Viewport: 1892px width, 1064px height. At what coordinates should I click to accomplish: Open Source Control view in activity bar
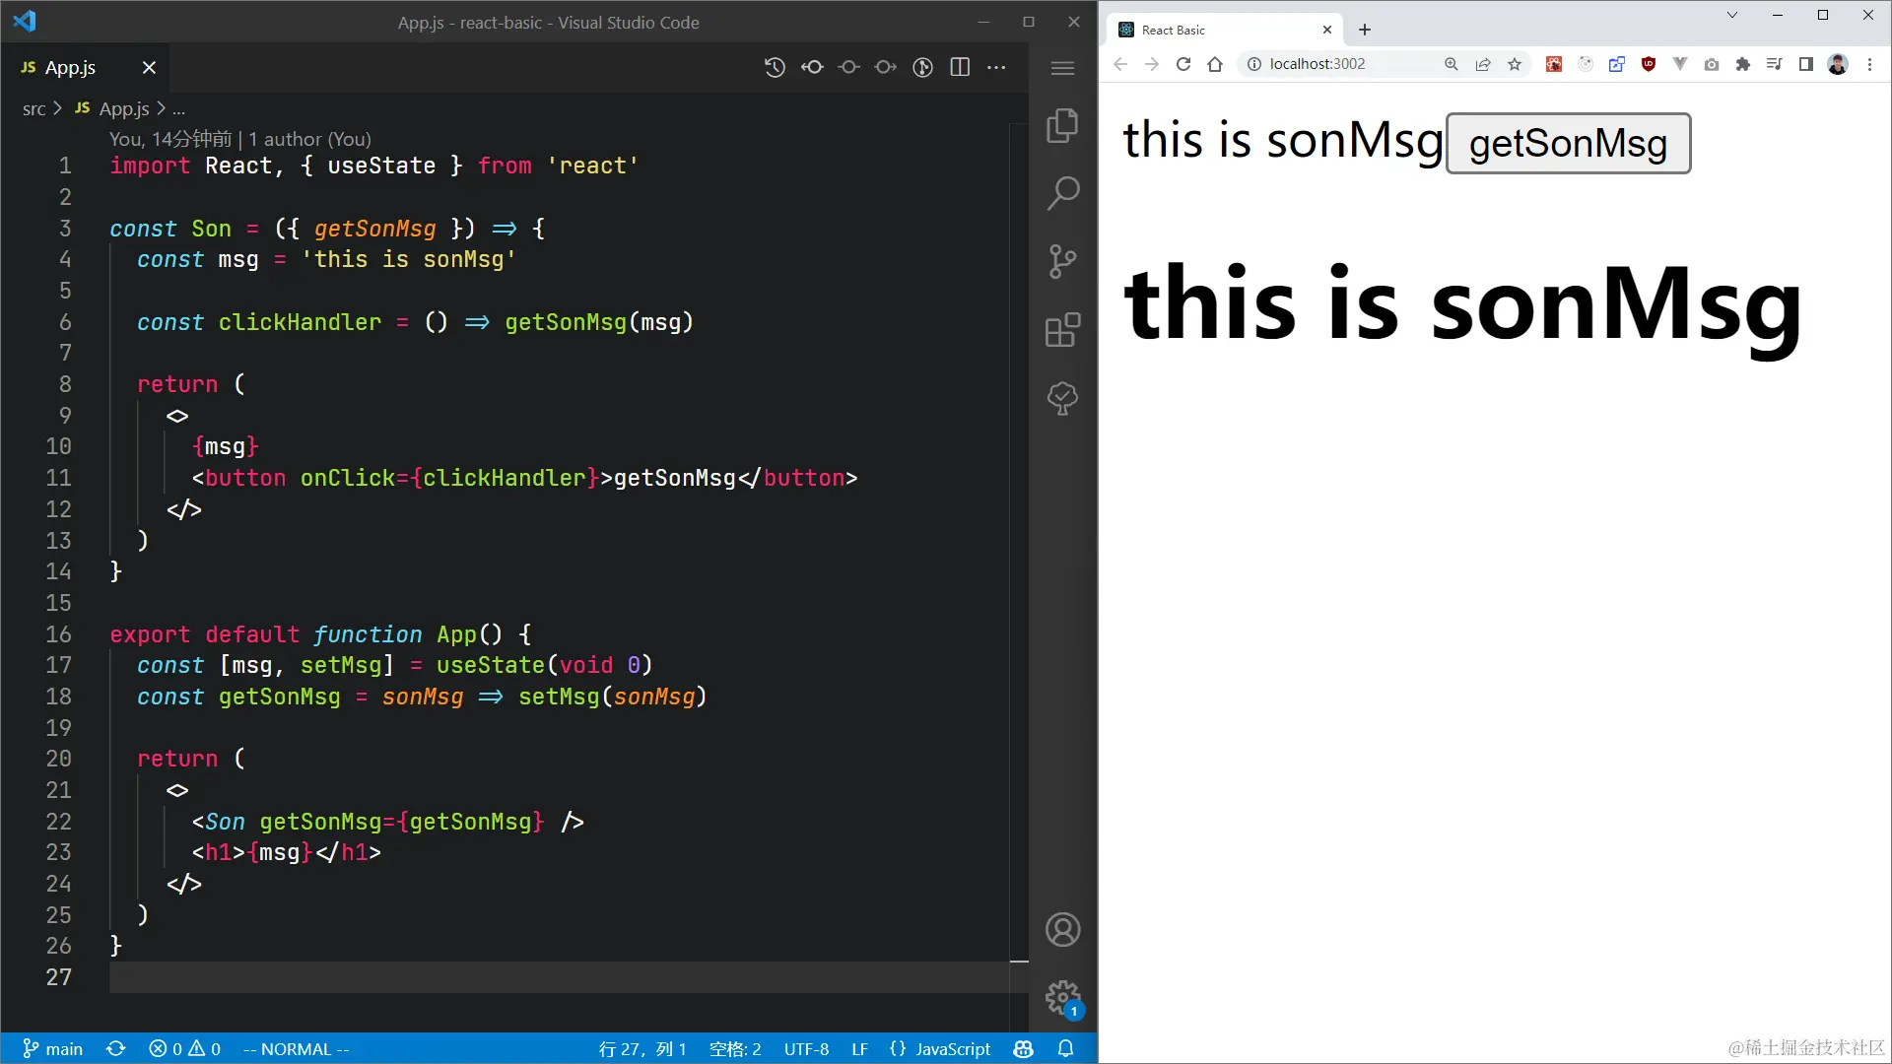(1062, 261)
